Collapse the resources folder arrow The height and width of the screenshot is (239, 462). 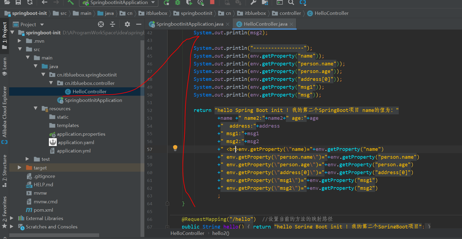[35, 108]
